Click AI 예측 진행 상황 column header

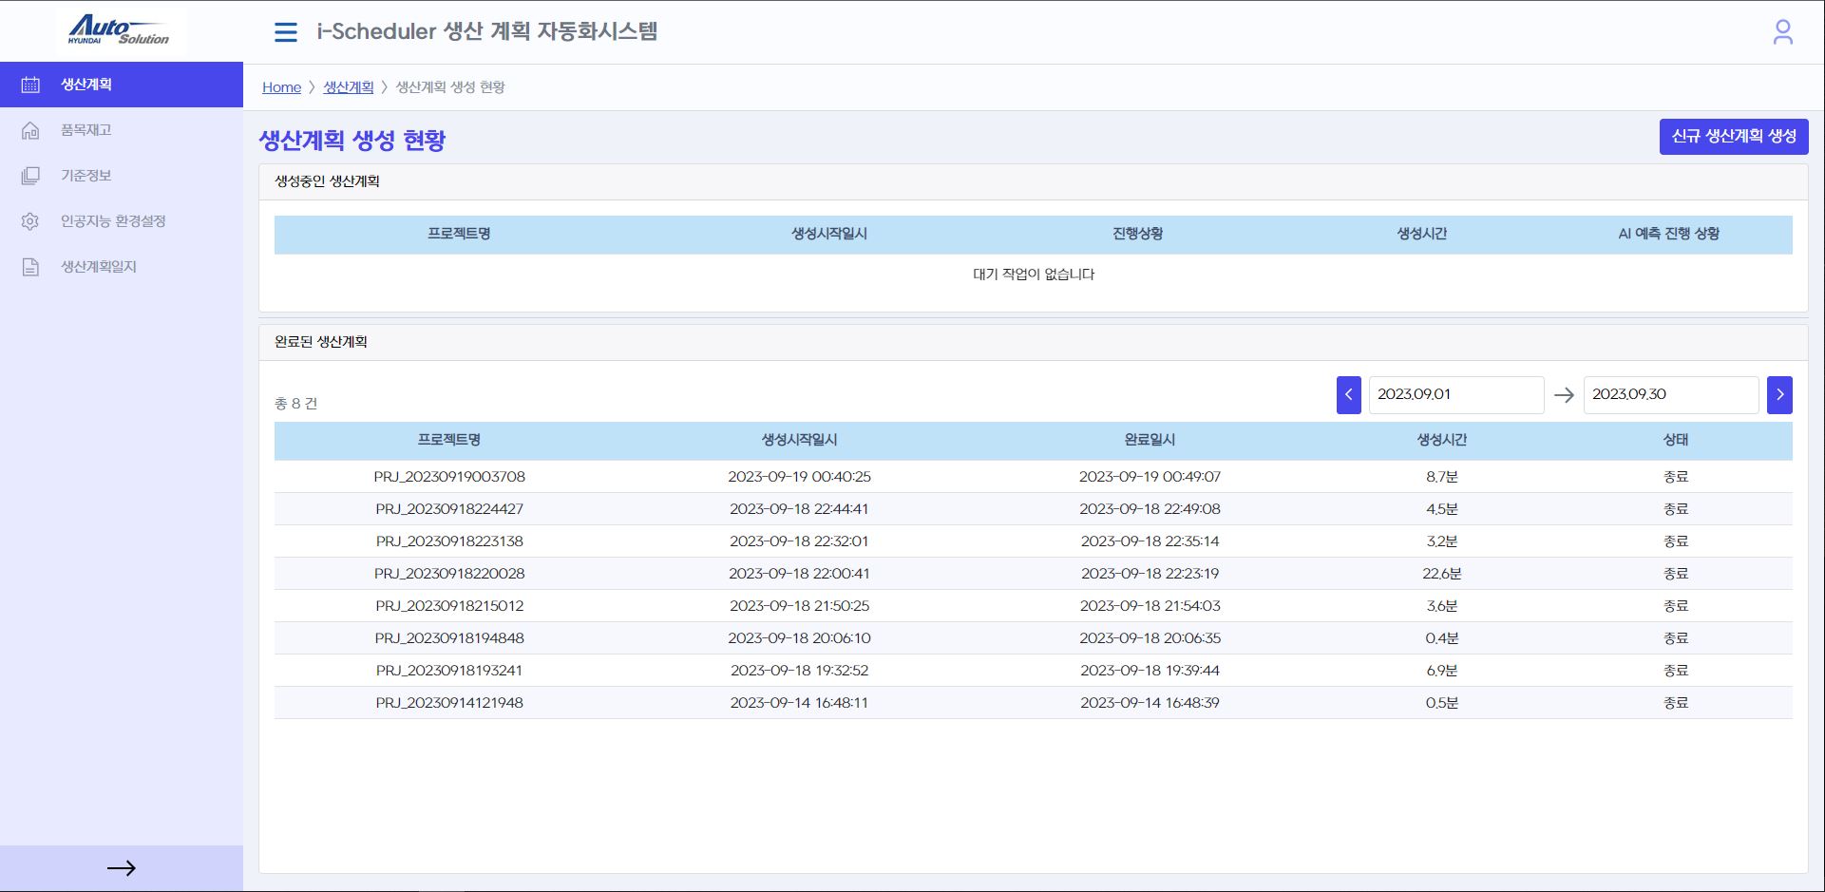(1668, 234)
